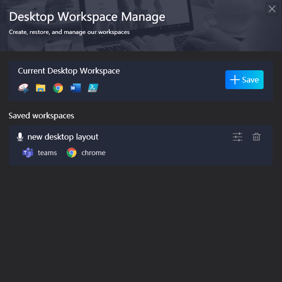Viewport: 282px width, 282px height.
Task: Click the plus sign on Save button
Action: click(235, 80)
